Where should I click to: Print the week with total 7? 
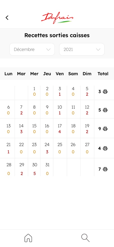click(105, 169)
